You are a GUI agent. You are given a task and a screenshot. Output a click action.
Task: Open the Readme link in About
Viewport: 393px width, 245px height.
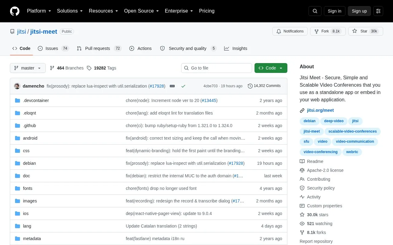coord(311,161)
